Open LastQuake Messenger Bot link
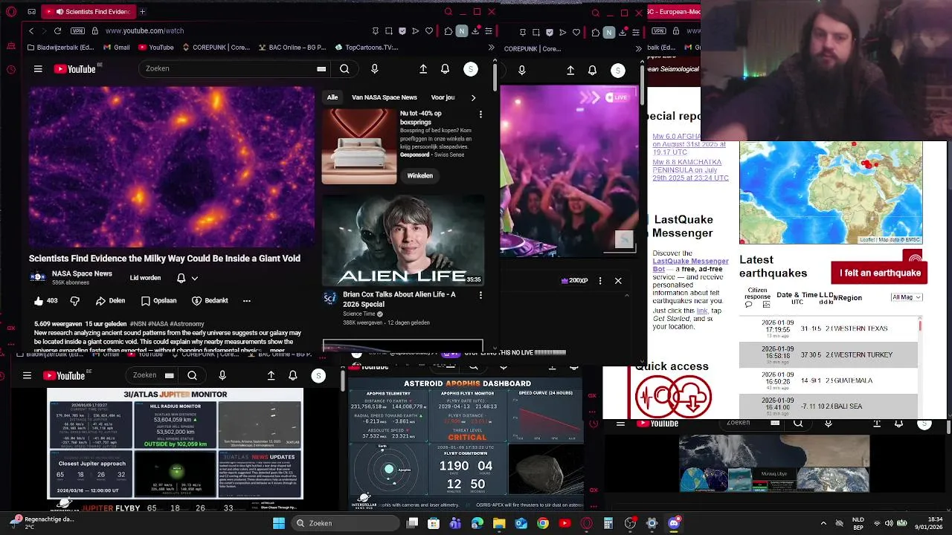This screenshot has height=535, width=952. [690, 265]
